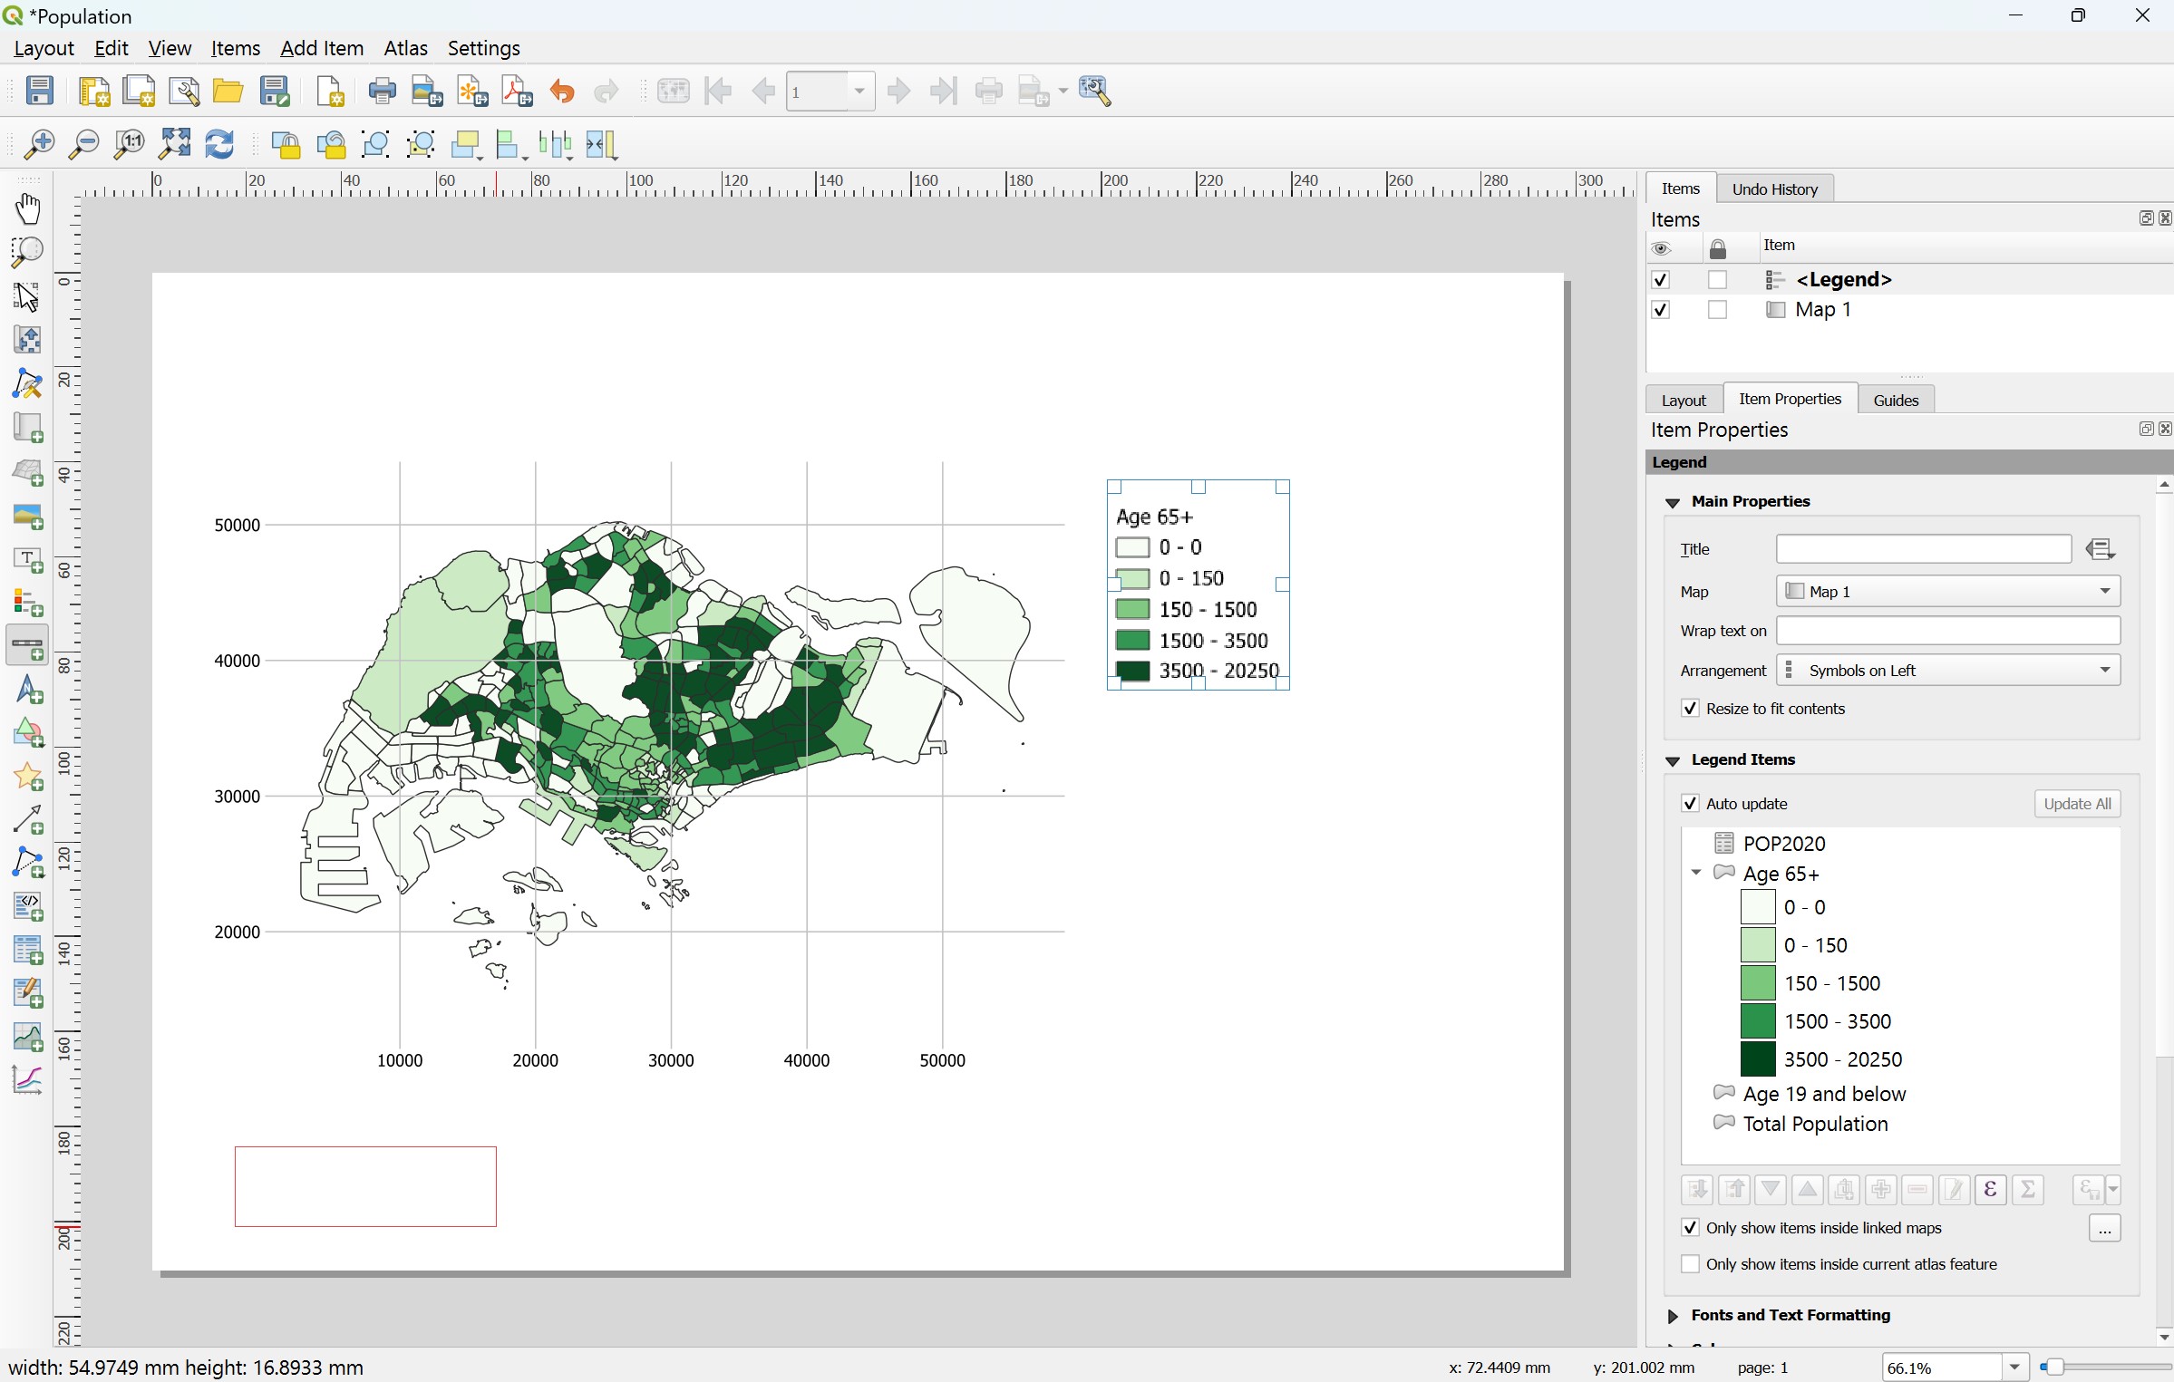
Task: Click the Add Label tool
Action: pos(28,560)
